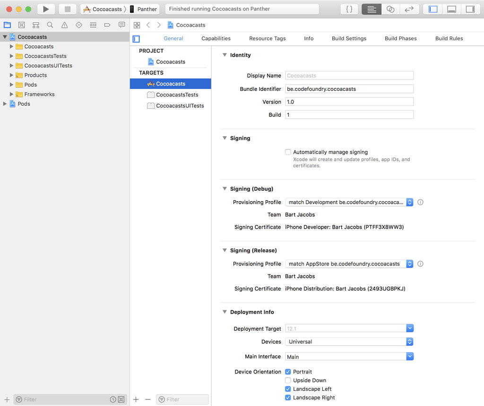Switch to the Build Settings tab

[x=349, y=38]
